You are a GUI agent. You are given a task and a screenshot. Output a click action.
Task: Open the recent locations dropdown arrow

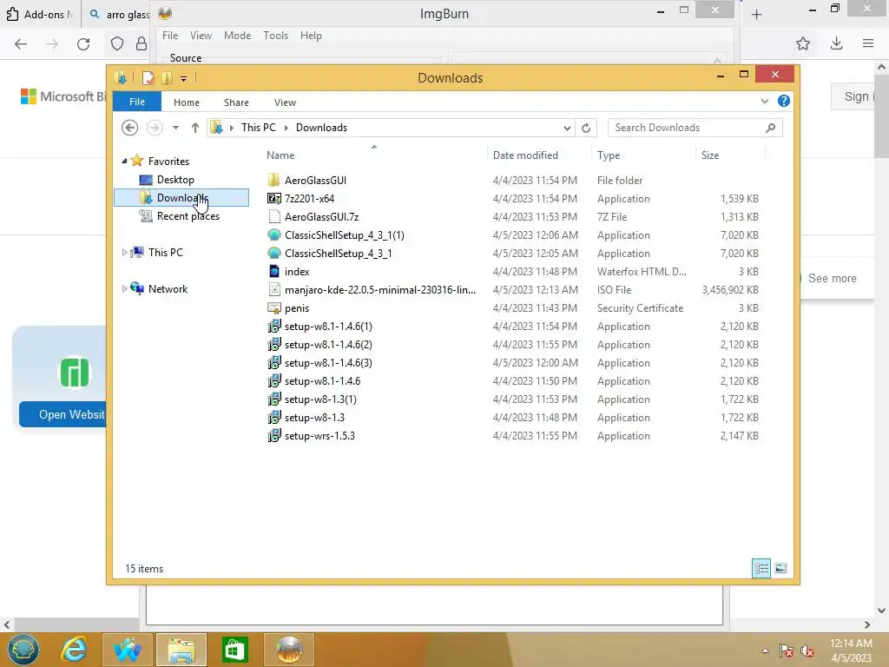tap(175, 128)
